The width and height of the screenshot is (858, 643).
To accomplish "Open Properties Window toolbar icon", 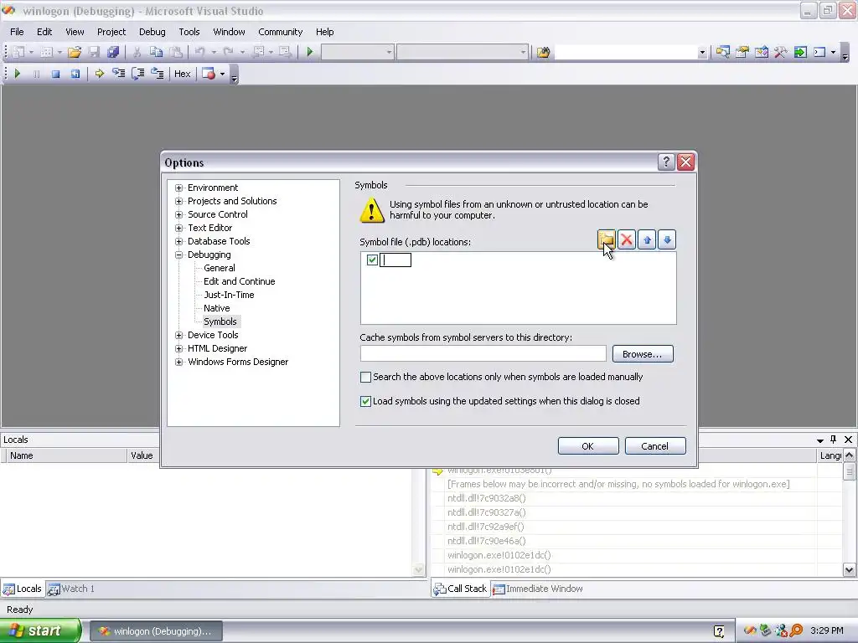I will (742, 52).
